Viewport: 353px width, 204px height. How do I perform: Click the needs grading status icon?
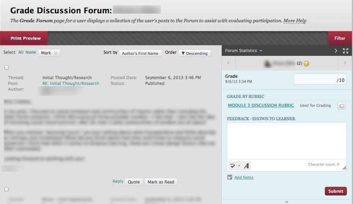[306, 64]
